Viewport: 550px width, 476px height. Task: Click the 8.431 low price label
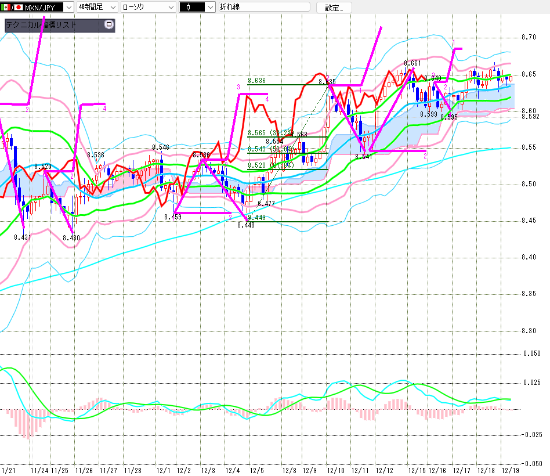[23, 237]
